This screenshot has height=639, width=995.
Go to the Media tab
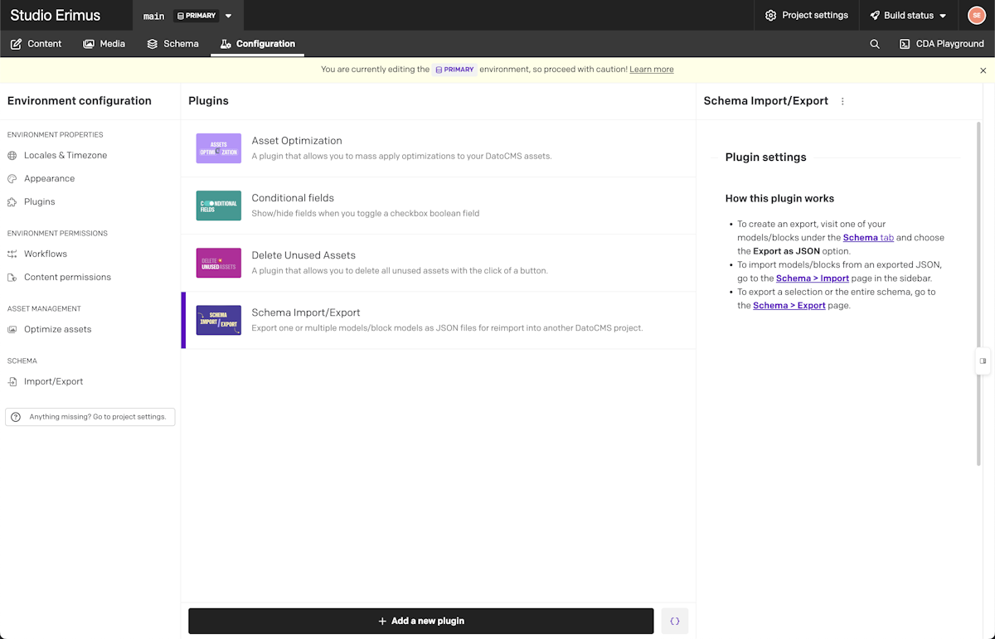[104, 44]
